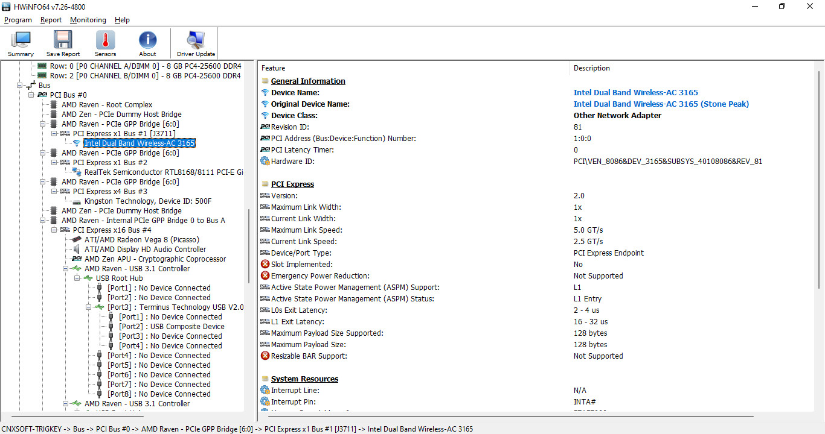Click the ASPM Status L1 Entry value
The width and height of the screenshot is (825, 434).
coord(588,299)
